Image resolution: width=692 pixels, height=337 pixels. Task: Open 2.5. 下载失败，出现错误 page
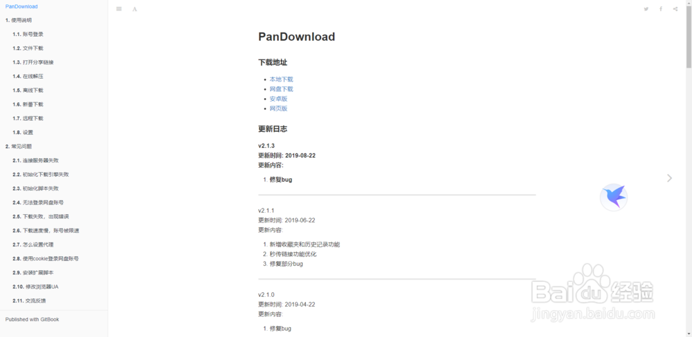(41, 217)
